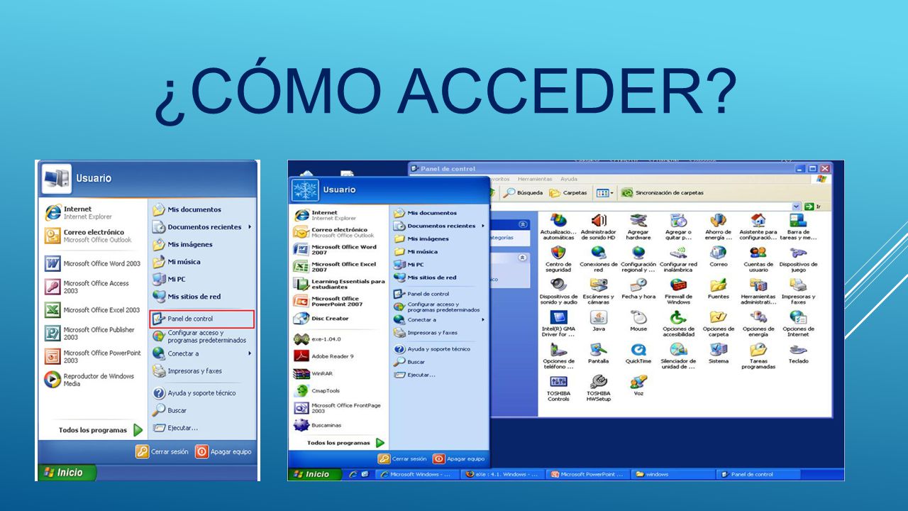Open the Pantalla display icon

pyautogui.click(x=598, y=353)
